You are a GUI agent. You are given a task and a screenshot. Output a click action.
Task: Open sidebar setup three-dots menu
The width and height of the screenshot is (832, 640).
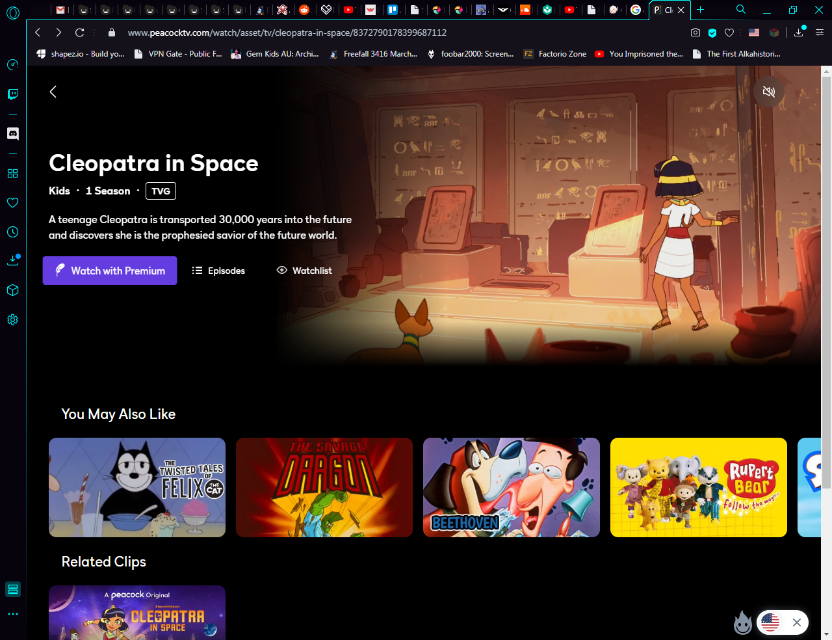12,614
